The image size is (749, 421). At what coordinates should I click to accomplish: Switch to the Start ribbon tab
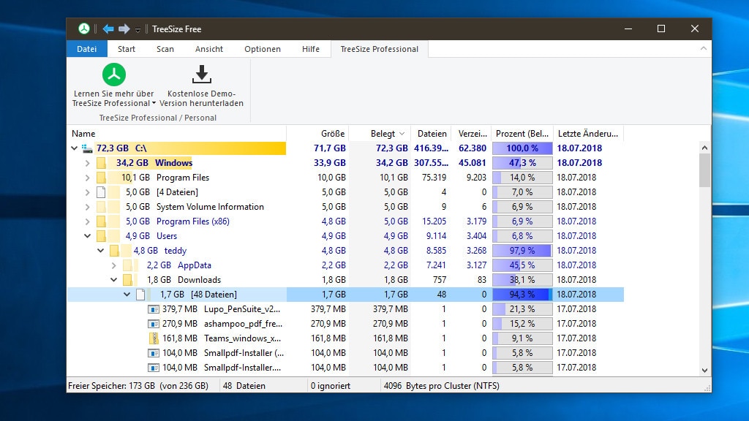(x=126, y=49)
